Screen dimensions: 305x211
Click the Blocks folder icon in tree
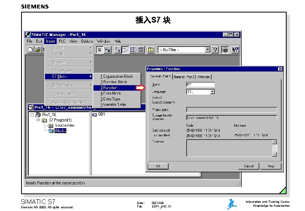point(51,131)
